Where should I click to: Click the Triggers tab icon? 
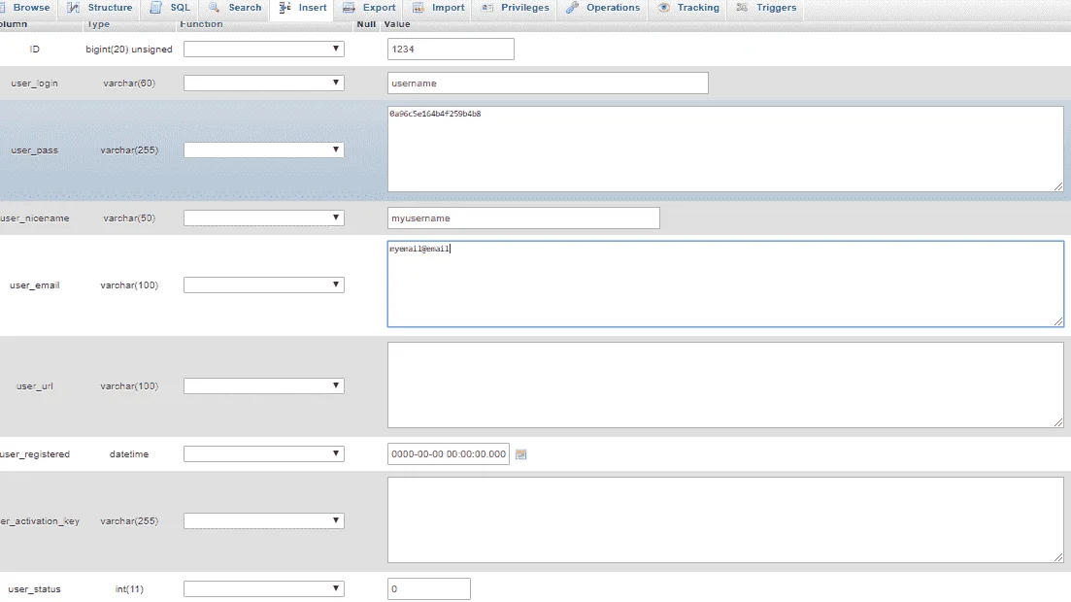(742, 8)
